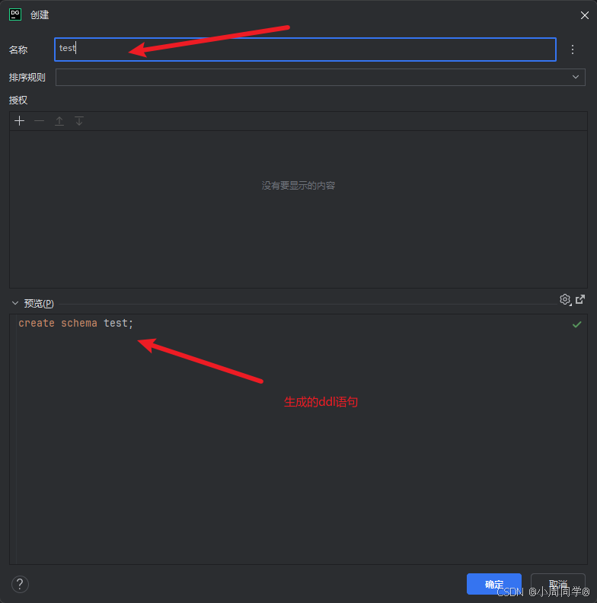Confirm with the 确定 button
597x603 pixels.
(x=494, y=584)
